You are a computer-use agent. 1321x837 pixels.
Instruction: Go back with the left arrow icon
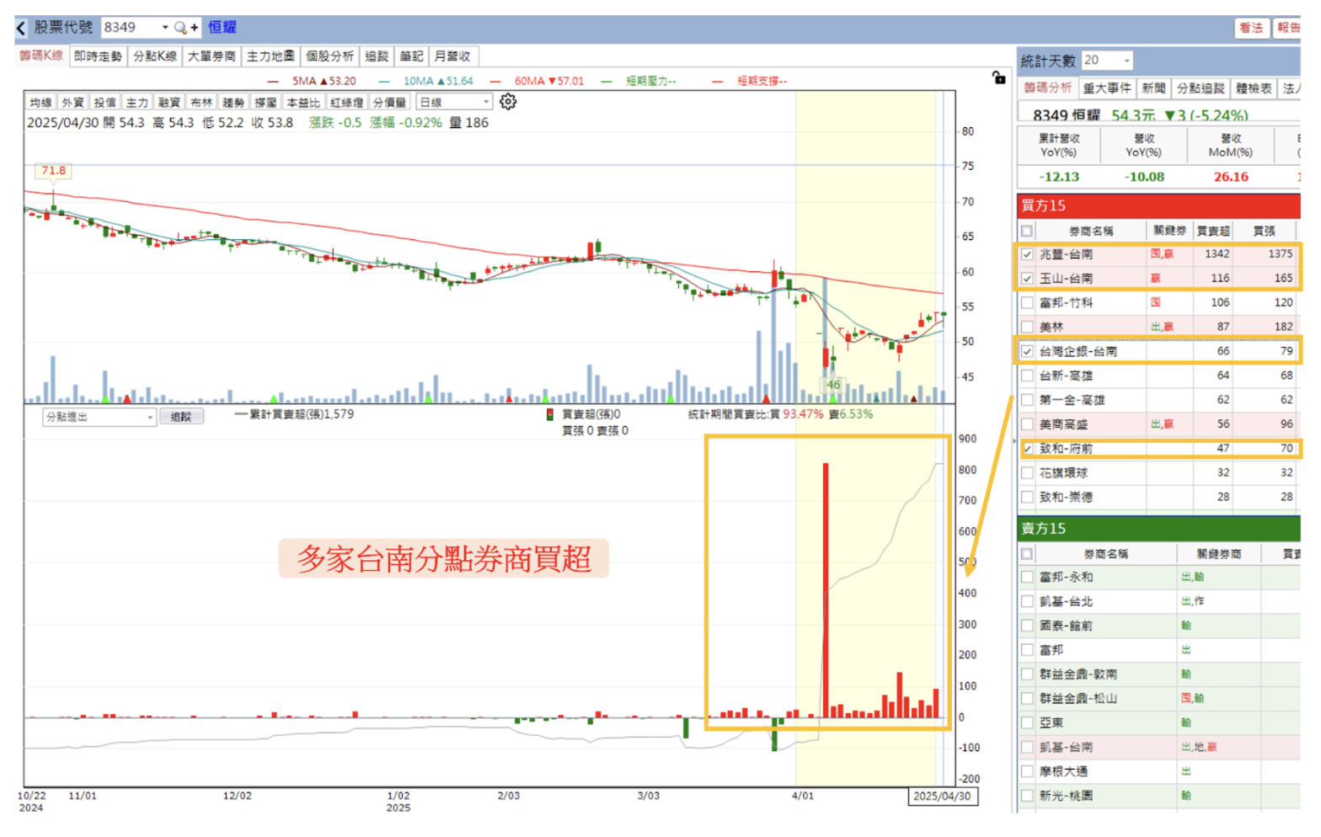(21, 28)
